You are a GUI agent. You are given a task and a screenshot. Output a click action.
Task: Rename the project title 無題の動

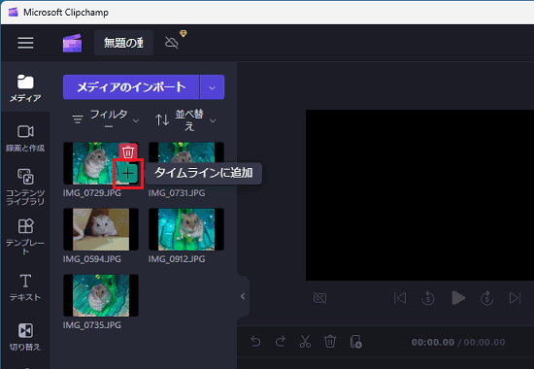pos(123,43)
